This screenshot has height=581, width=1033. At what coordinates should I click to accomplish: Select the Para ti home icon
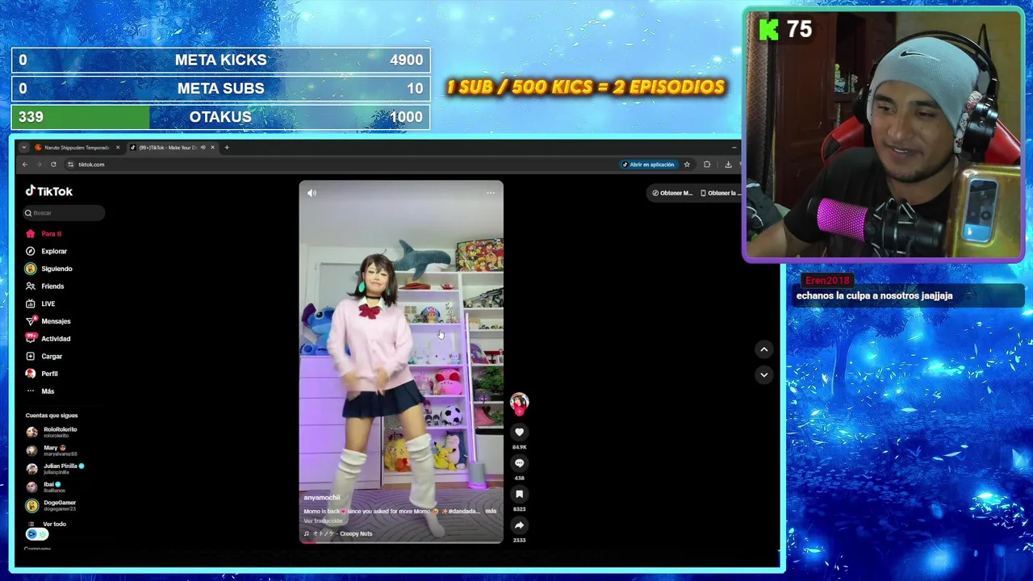point(31,234)
